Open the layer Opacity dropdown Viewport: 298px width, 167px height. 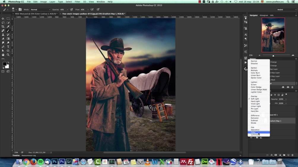pyautogui.click(x=286, y=99)
